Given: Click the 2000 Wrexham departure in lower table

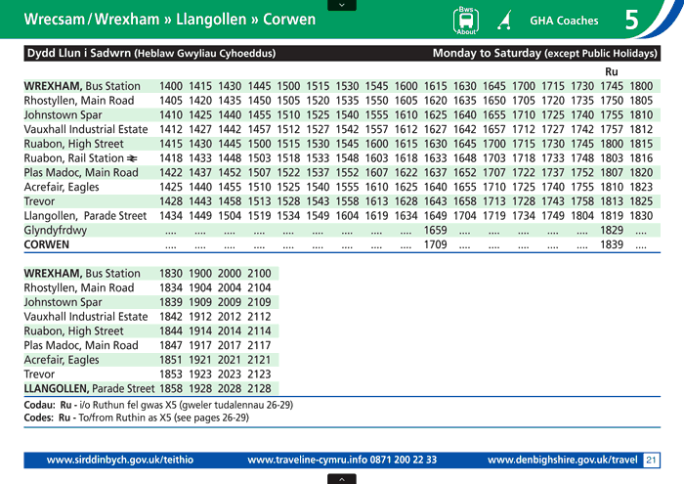Looking at the screenshot, I should coord(230,273).
